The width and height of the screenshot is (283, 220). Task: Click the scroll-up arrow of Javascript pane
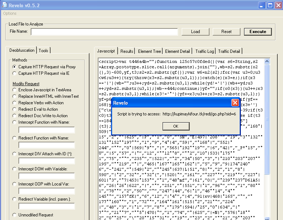pyautogui.click(x=267, y=62)
